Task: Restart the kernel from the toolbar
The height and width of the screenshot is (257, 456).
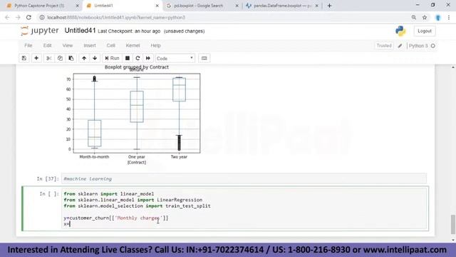Action: point(138,59)
